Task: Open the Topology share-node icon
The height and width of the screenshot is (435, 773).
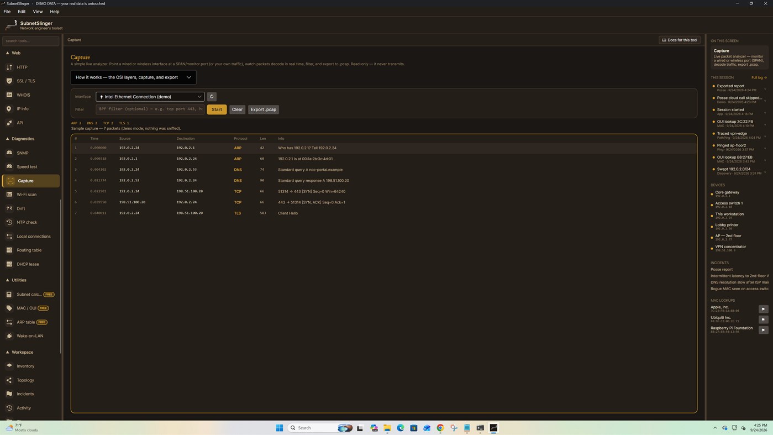Action: [9, 380]
